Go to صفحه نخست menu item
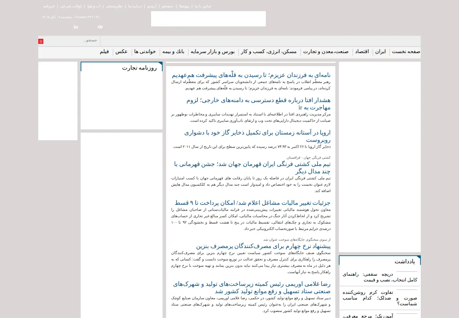Screen dimensions: 459x318 click(x=406, y=52)
